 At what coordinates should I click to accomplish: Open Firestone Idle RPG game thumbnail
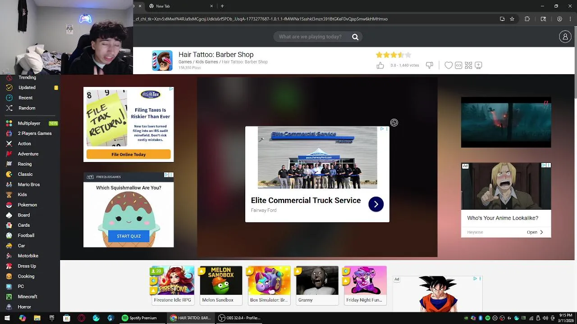tap(173, 285)
